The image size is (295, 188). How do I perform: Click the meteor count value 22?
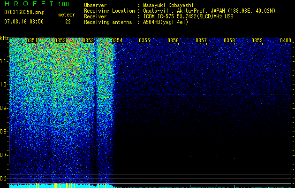pyautogui.click(x=68, y=22)
